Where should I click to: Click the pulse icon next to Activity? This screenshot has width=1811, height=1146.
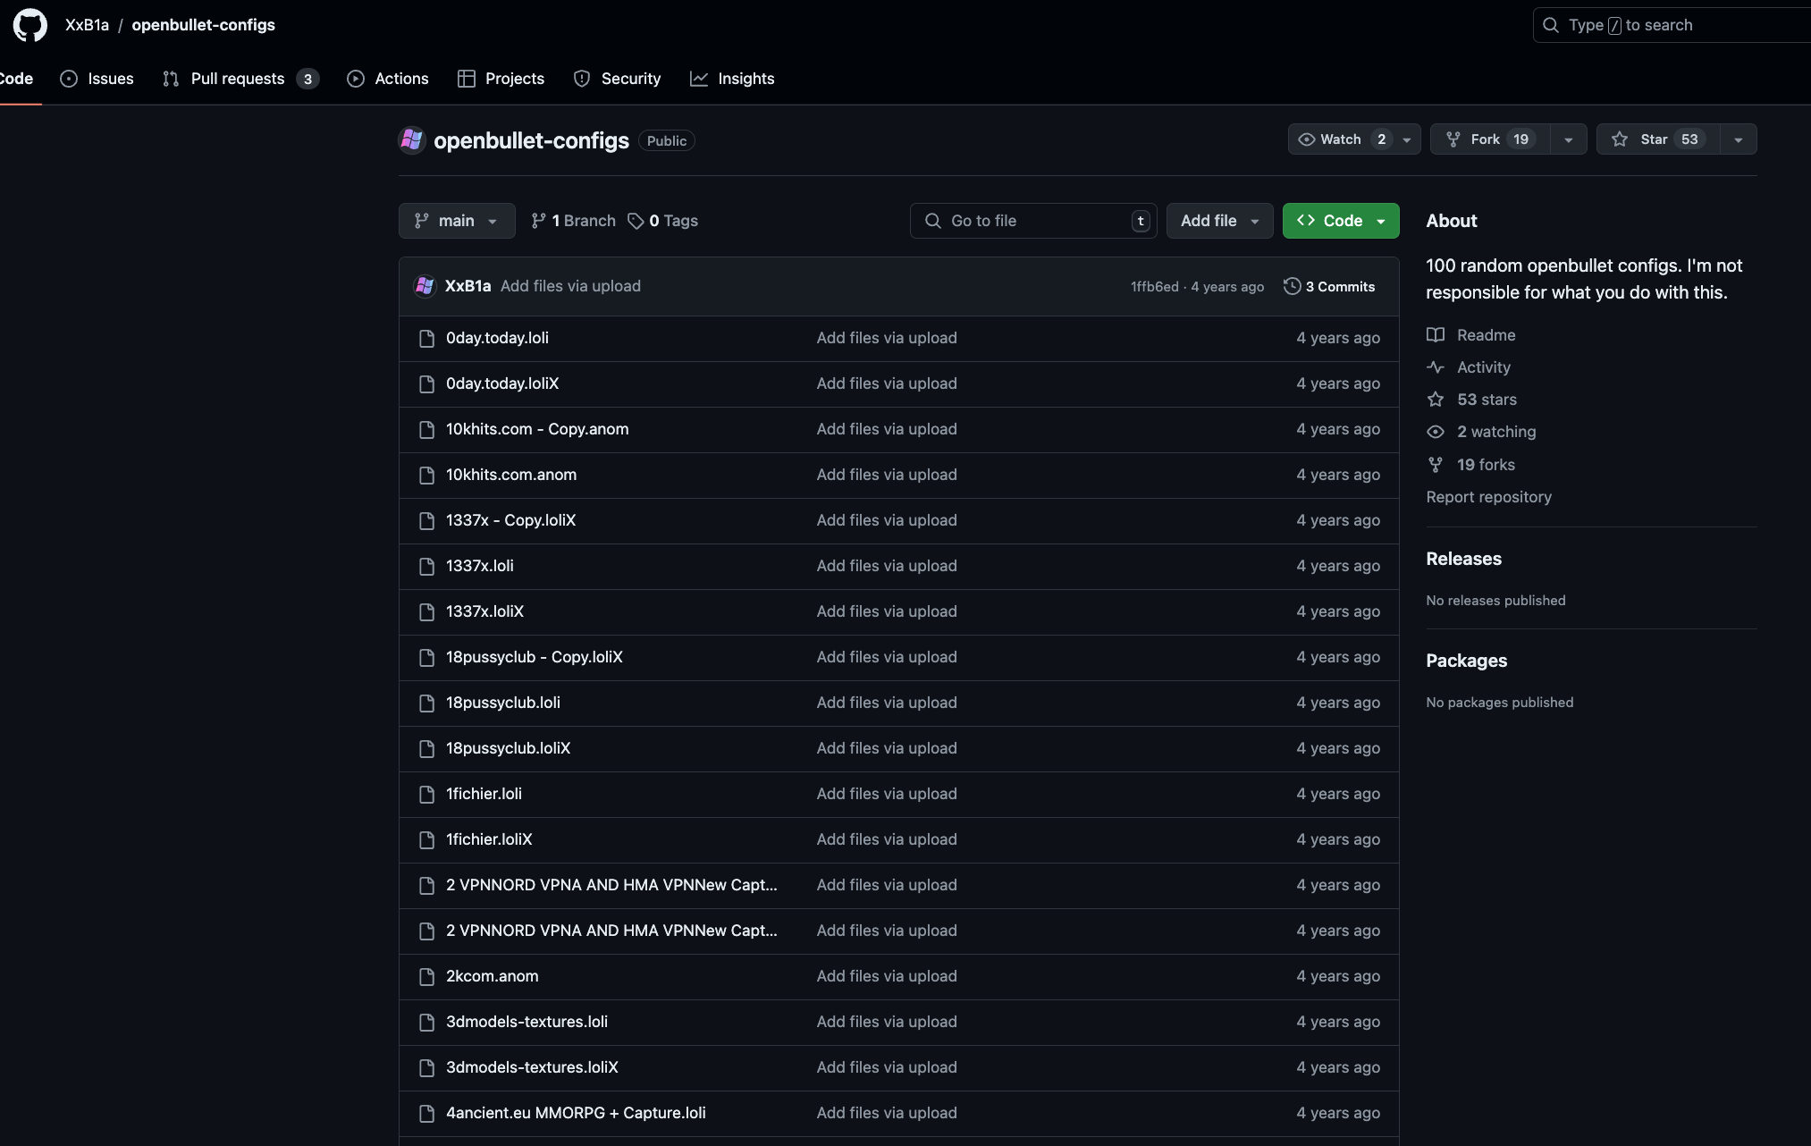click(1436, 367)
